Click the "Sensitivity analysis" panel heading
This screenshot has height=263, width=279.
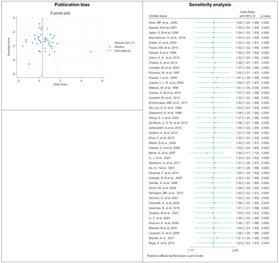210,5
